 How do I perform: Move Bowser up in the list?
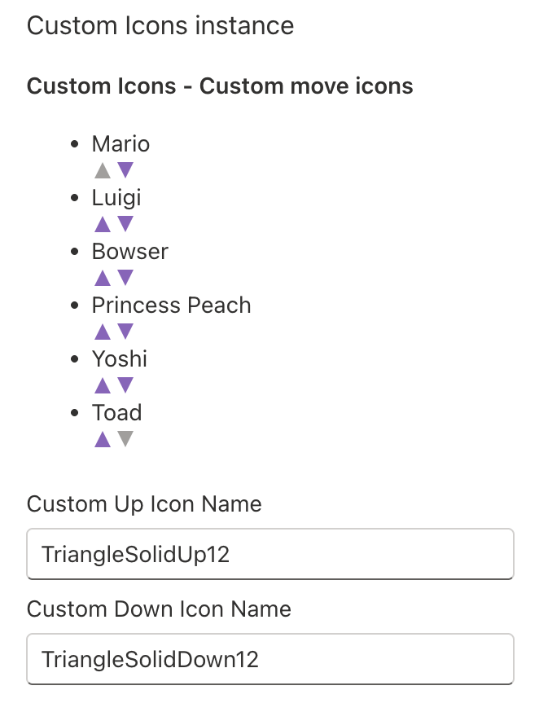[103, 278]
